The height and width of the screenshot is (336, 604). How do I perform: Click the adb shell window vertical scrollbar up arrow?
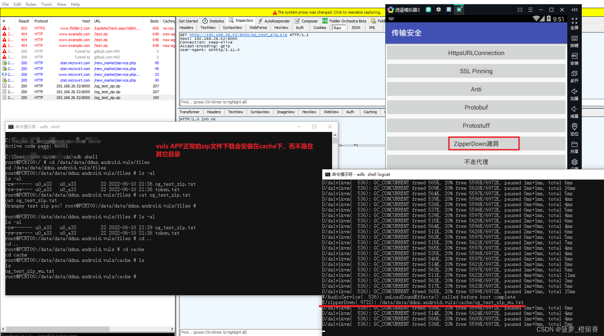(335, 135)
